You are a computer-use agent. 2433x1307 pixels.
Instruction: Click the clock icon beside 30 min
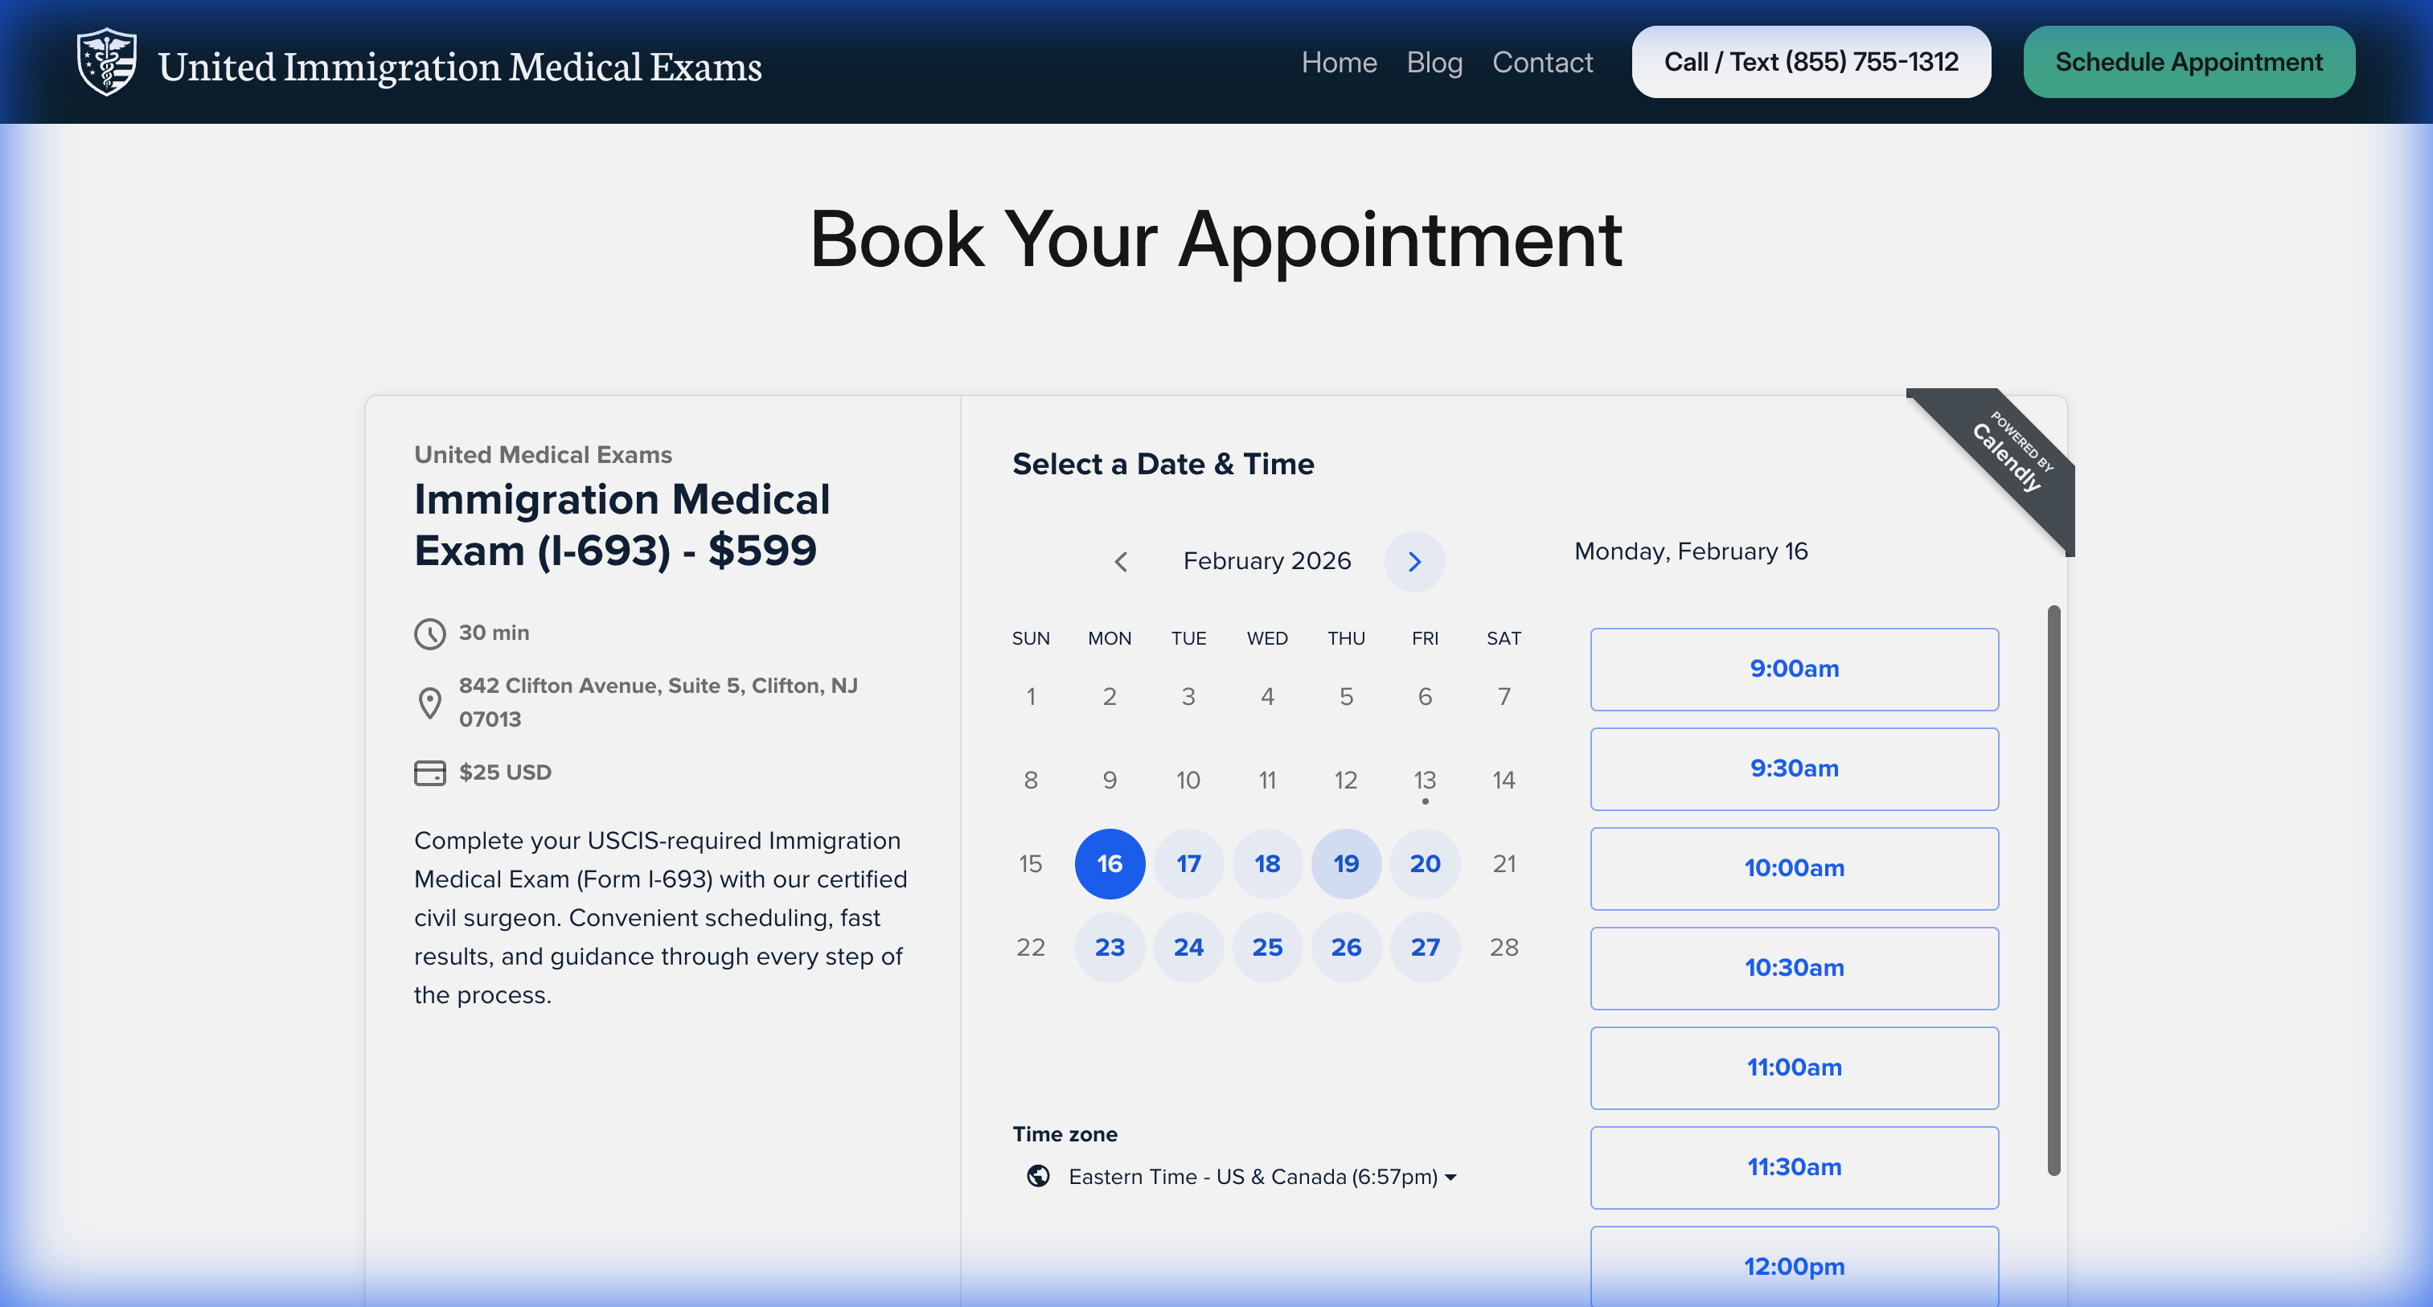tap(429, 633)
